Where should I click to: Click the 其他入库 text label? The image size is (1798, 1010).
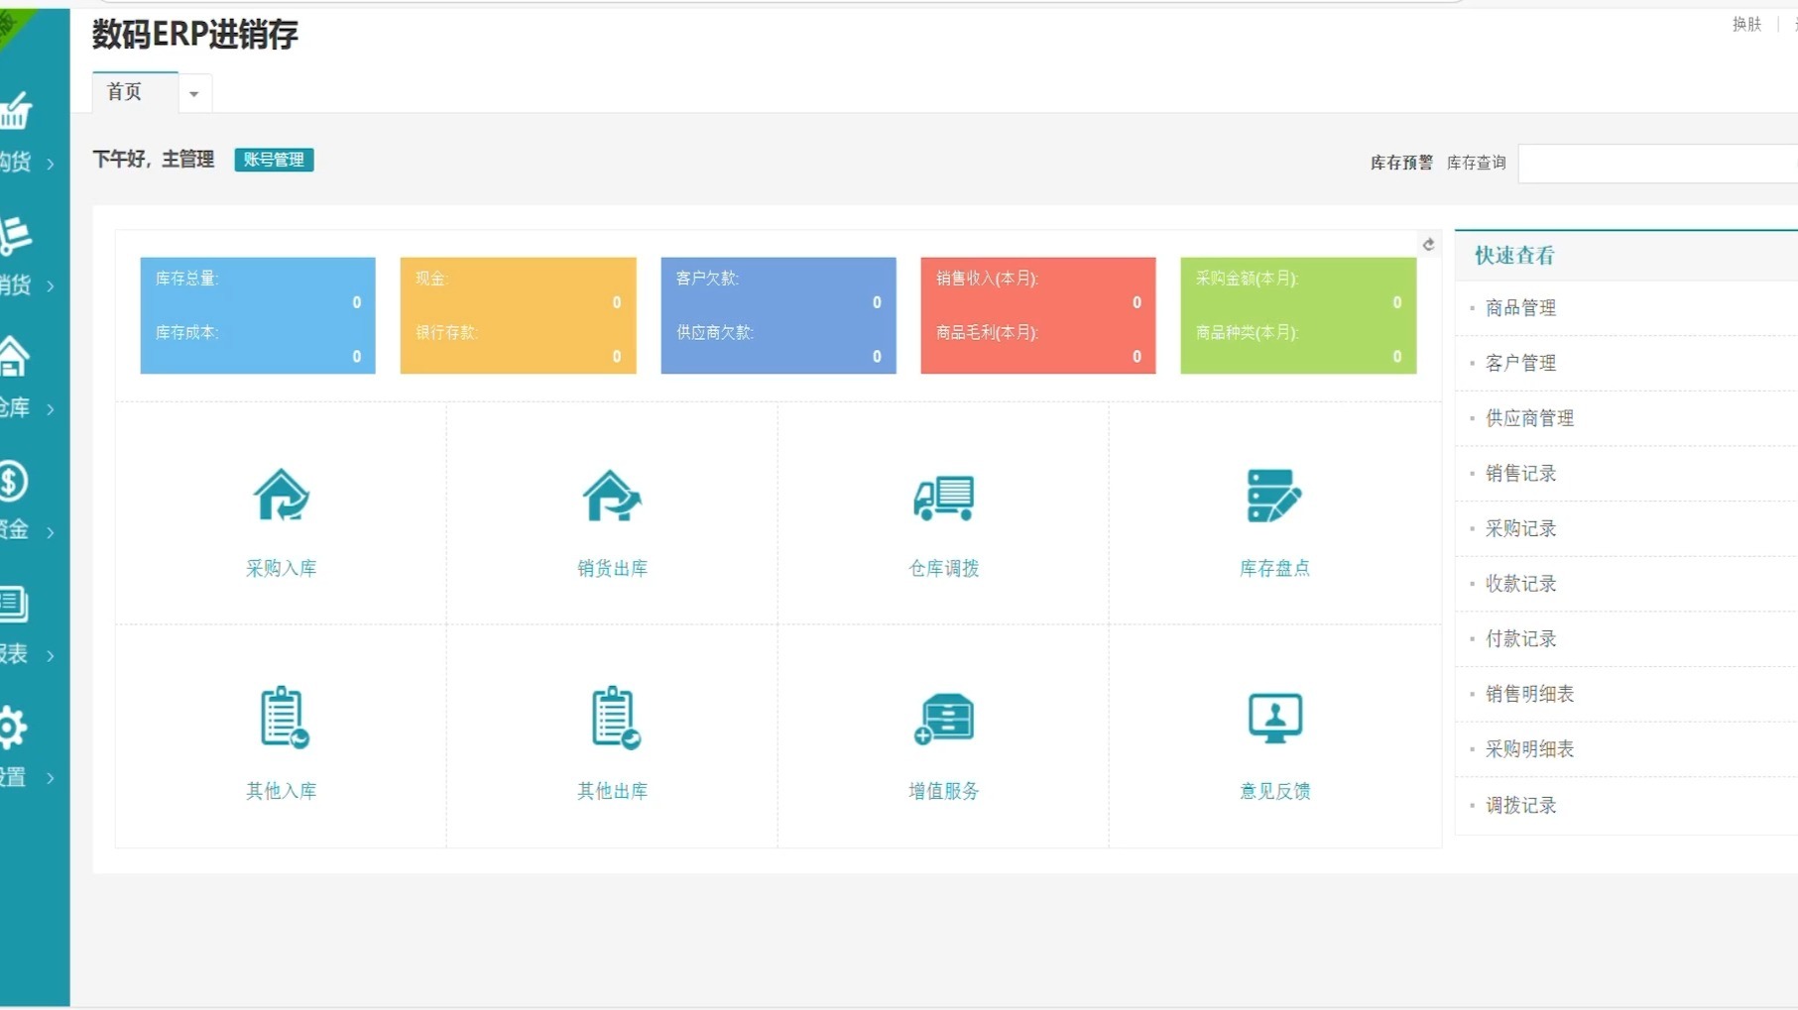(x=282, y=791)
